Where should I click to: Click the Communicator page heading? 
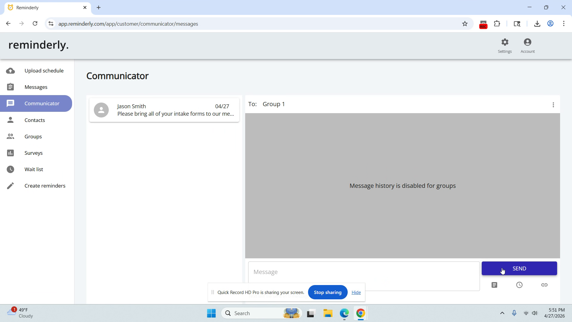(x=117, y=76)
